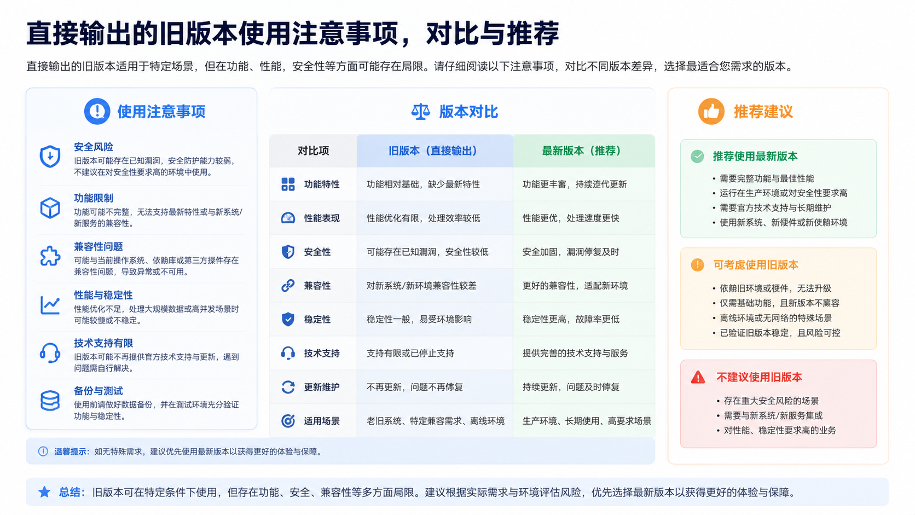Select the 旧版本（直接输出） column header
Viewport: 915px width, 515px height.
[435, 151]
